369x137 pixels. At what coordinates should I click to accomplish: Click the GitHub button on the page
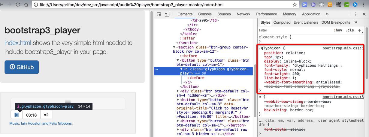(x=22, y=67)
